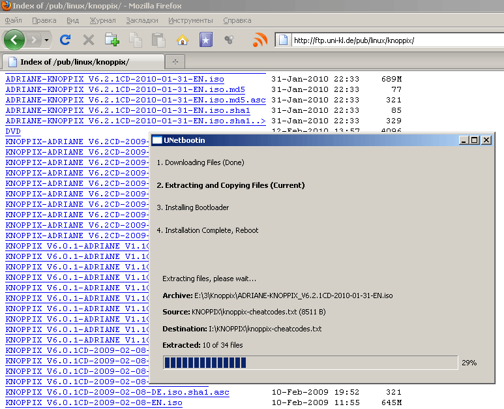Click the 29% progress label
Screen dimensions: 504x409
469,363
